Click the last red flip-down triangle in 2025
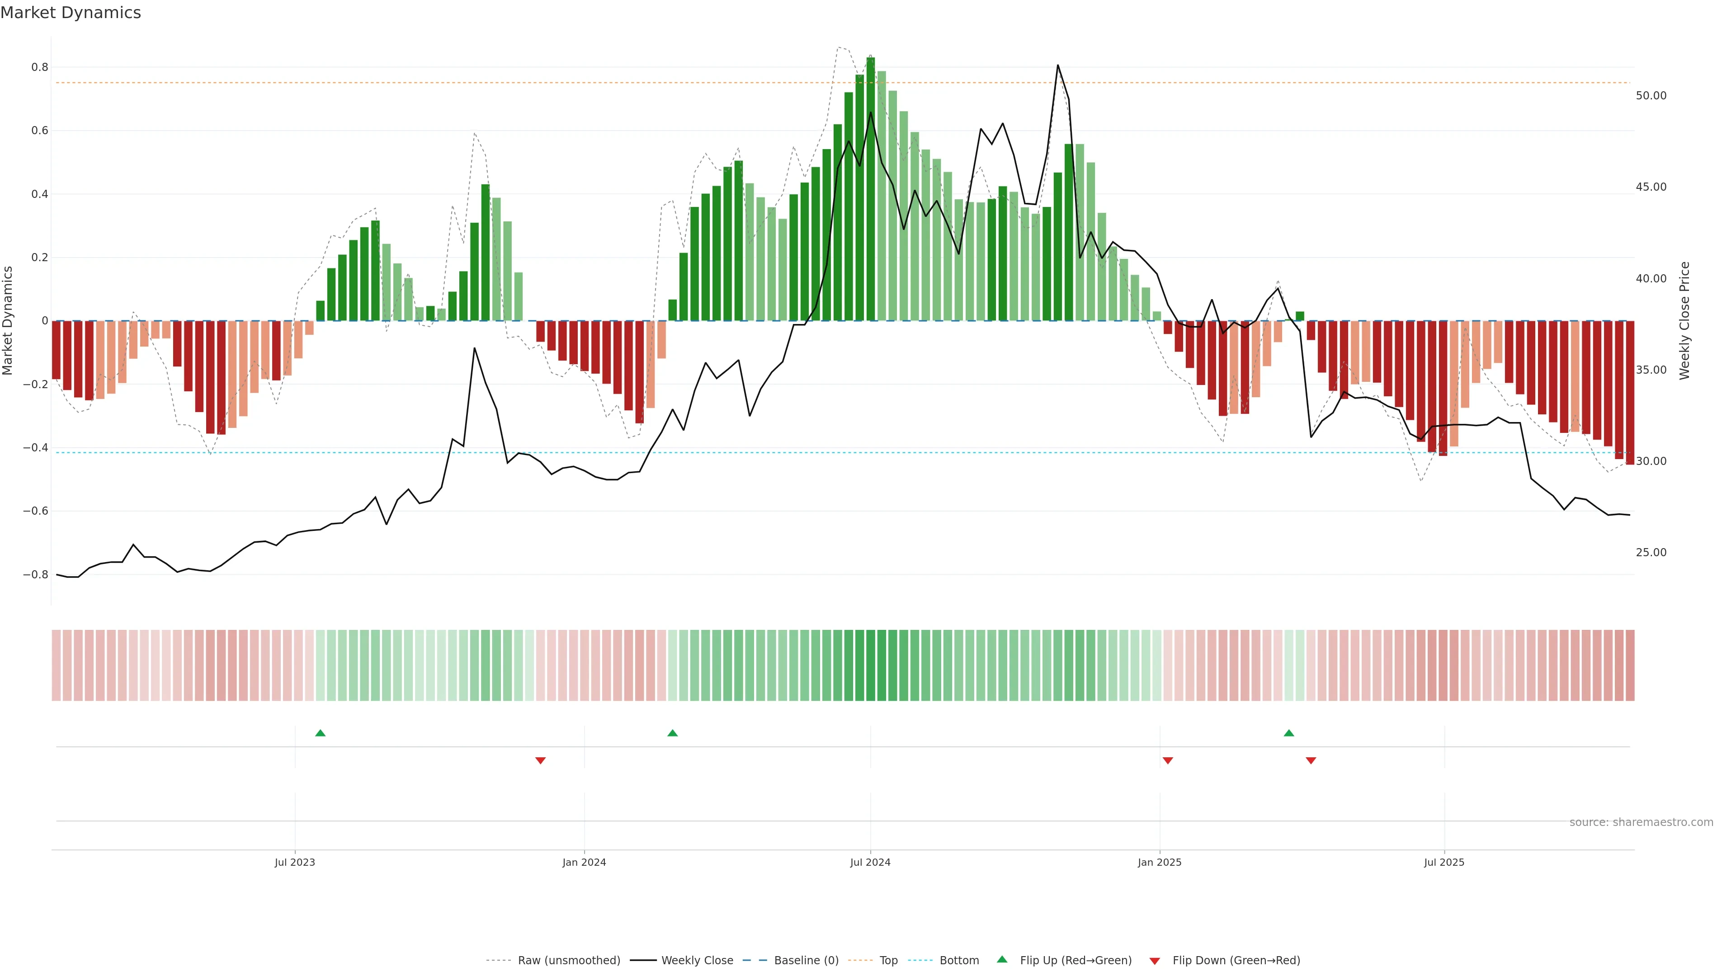Viewport: 1736px width, 976px height. coord(1311,760)
